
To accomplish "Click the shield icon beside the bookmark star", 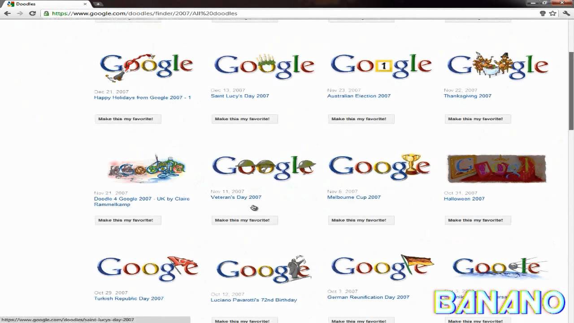I will (543, 13).
